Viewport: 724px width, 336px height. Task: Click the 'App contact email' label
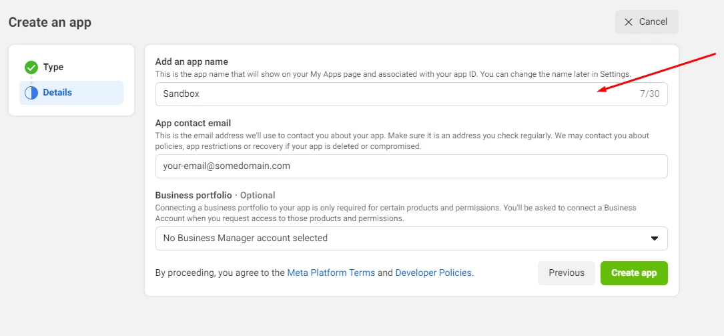[x=193, y=123]
